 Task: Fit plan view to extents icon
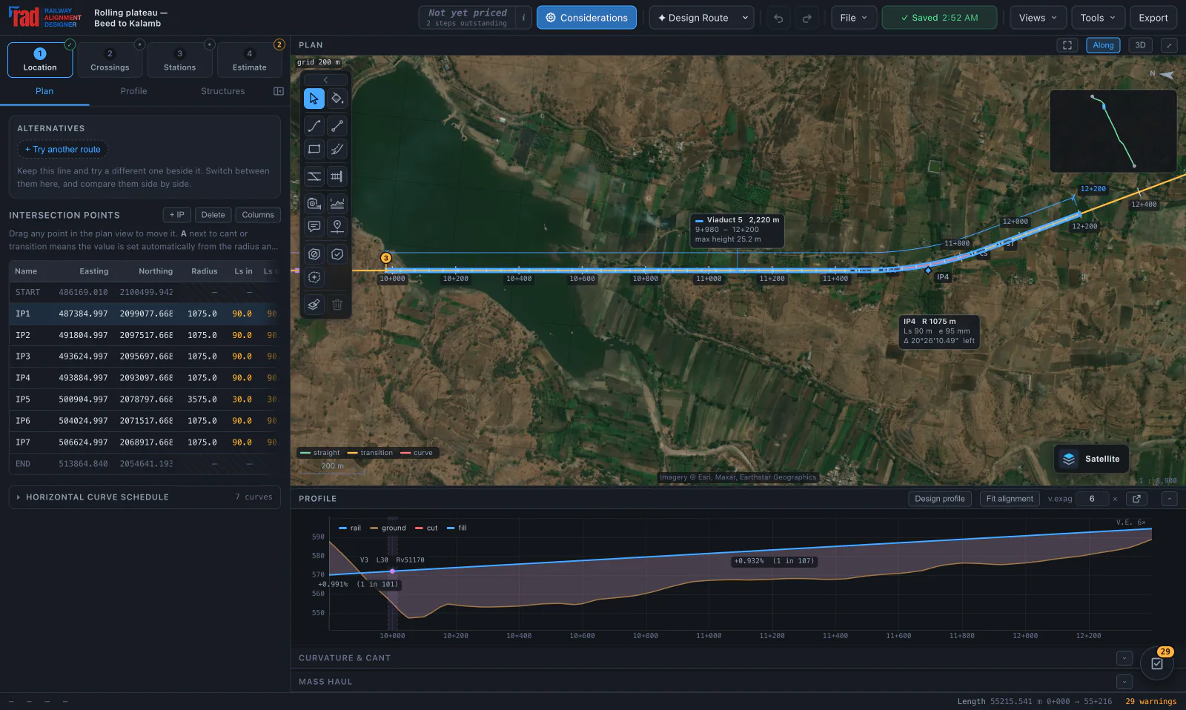point(1067,45)
